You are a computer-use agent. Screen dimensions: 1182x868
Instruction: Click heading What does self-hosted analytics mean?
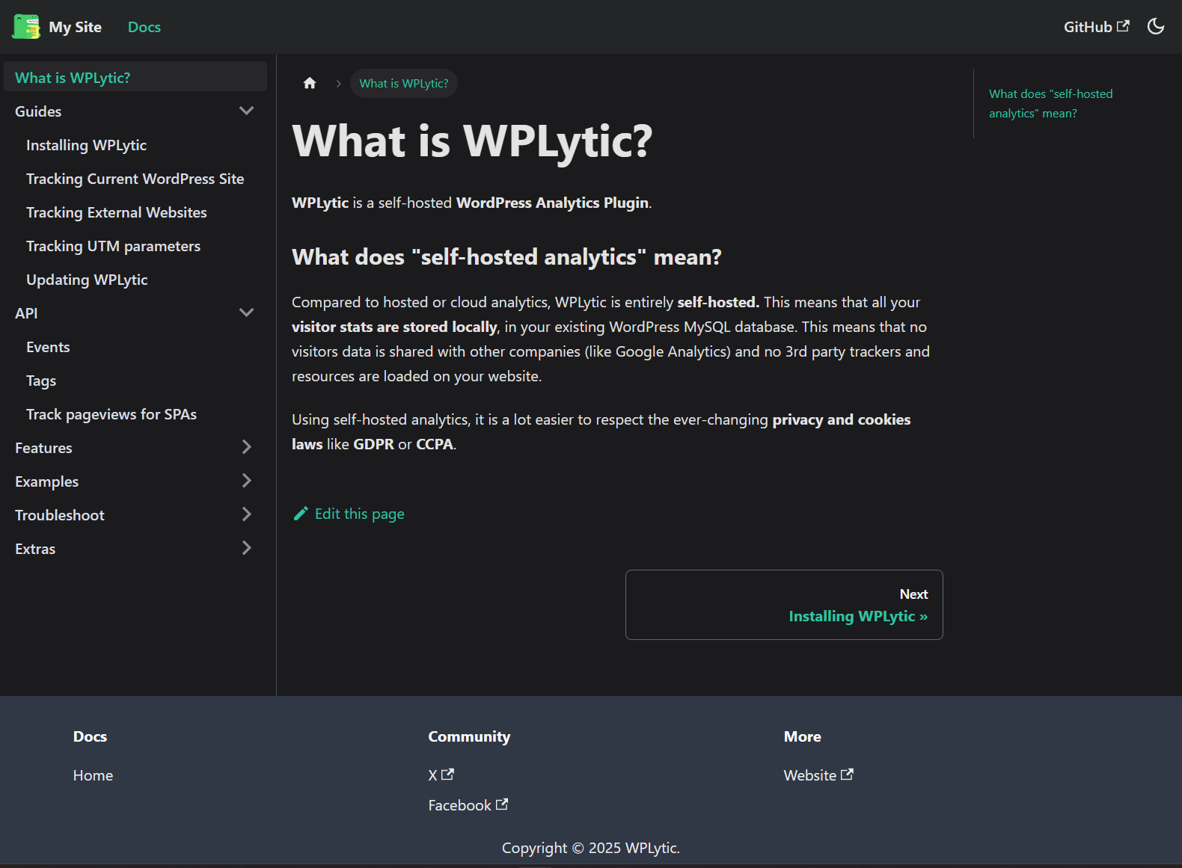coord(506,257)
